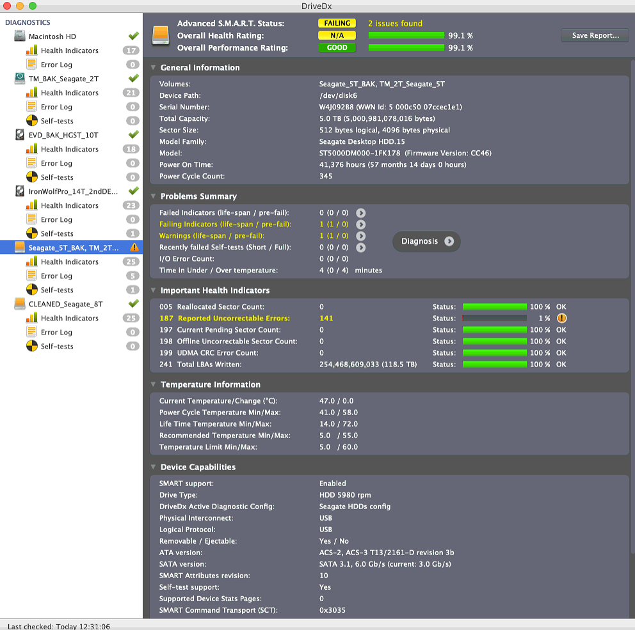
Task: Click the yellow FAILING status badge
Action: (337, 23)
